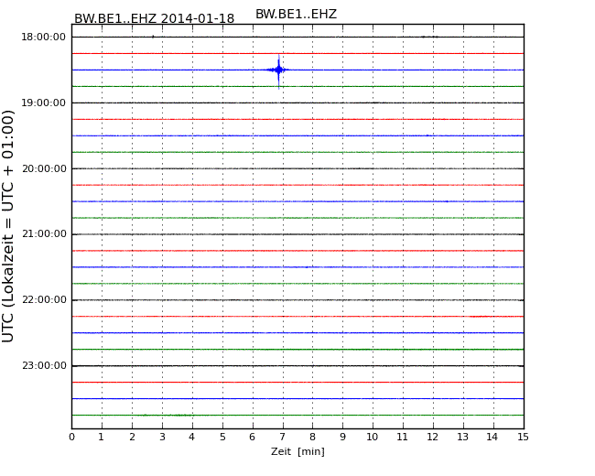This screenshot has width=595, height=476.
Task: Select the 20:00:00 time label
Action: pos(45,168)
